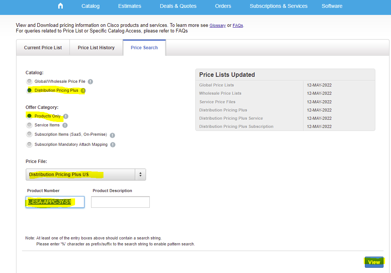Focus the Product Description input field

click(121, 202)
